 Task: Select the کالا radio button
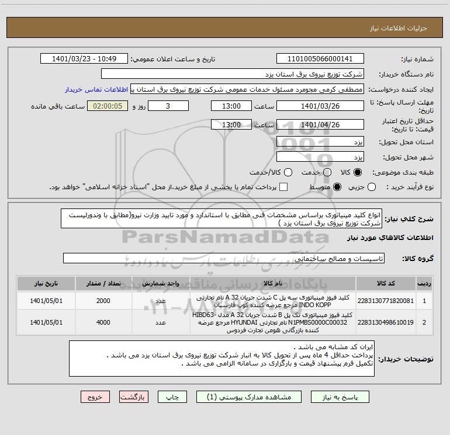(358, 172)
